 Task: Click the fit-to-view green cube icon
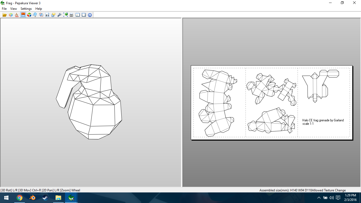[66, 15]
